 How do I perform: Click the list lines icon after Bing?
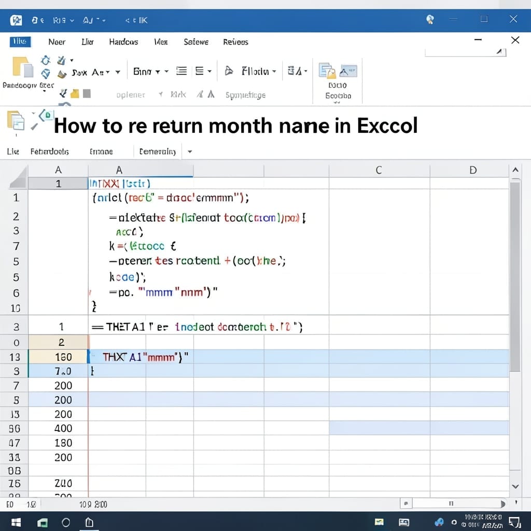[181, 71]
